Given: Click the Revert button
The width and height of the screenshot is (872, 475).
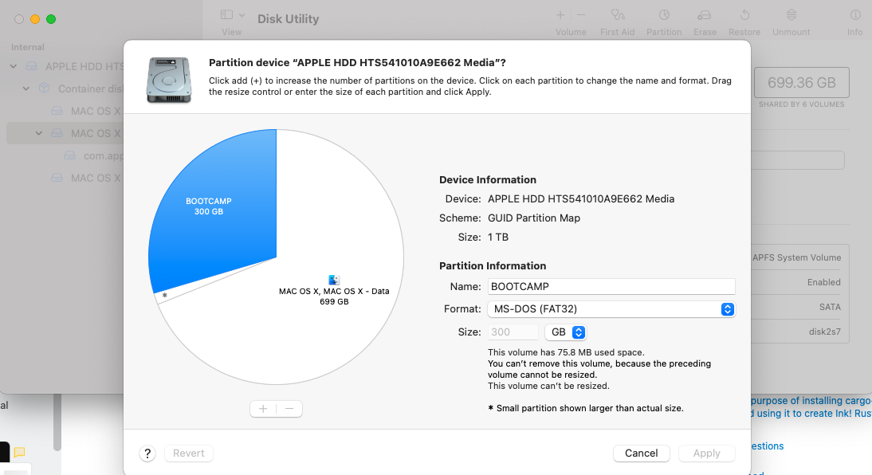Looking at the screenshot, I should (x=189, y=453).
